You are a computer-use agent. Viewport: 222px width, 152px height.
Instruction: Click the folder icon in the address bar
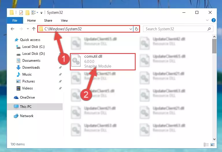pos(41,29)
